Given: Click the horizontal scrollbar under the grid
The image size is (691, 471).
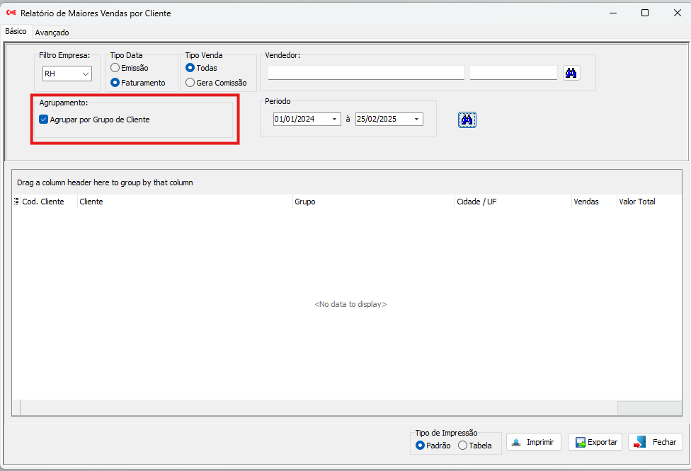Looking at the screenshot, I should 319,407.
